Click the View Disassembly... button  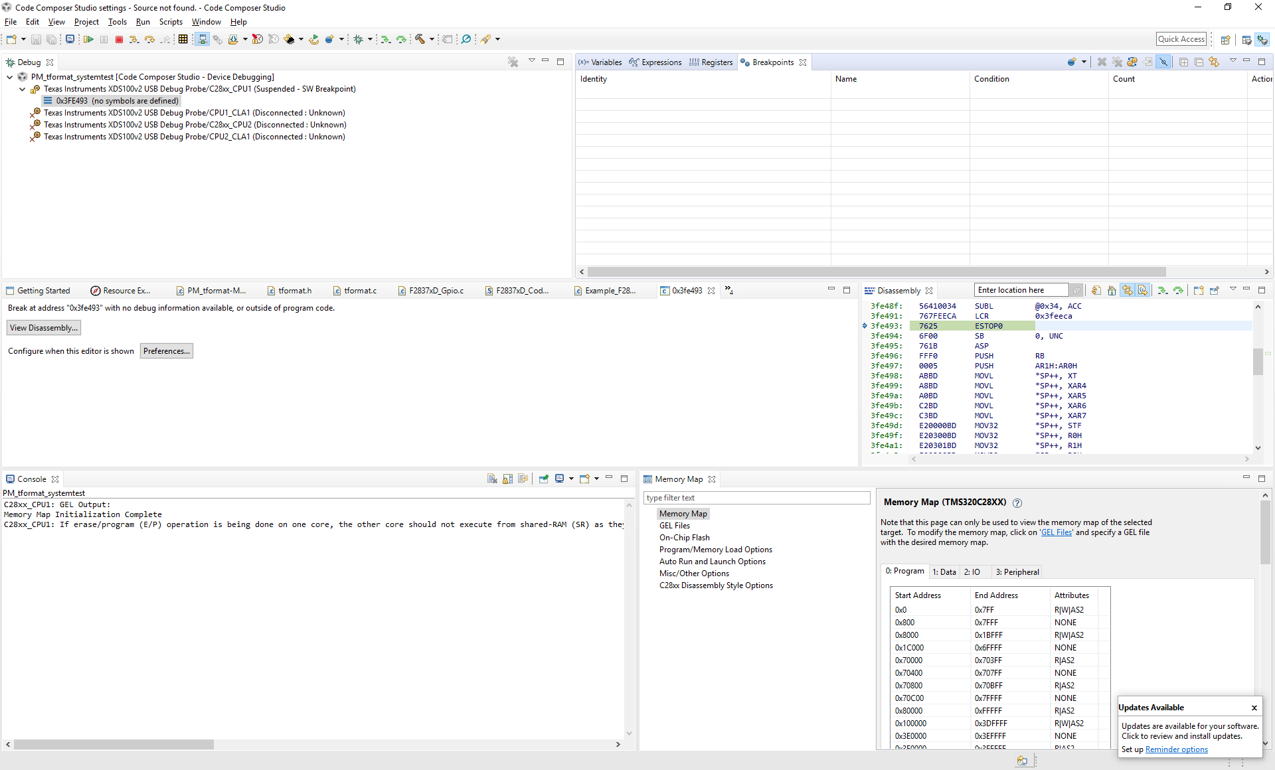coord(44,328)
